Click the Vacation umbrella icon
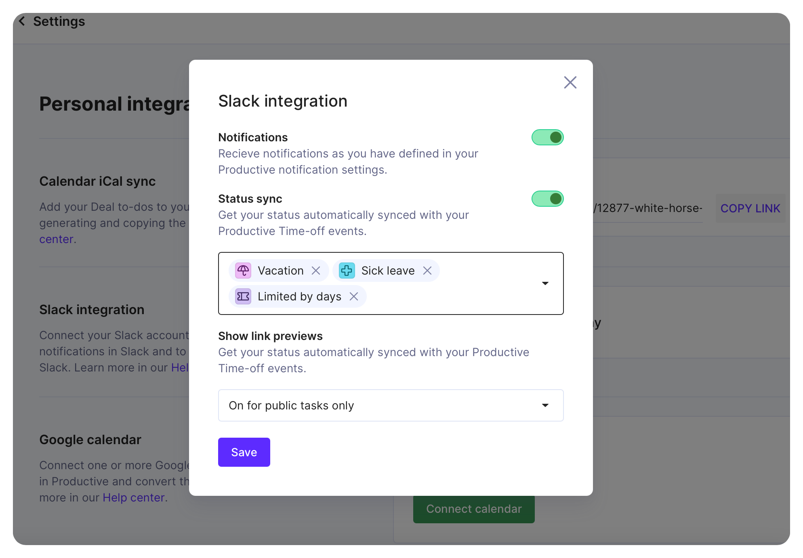 point(243,271)
